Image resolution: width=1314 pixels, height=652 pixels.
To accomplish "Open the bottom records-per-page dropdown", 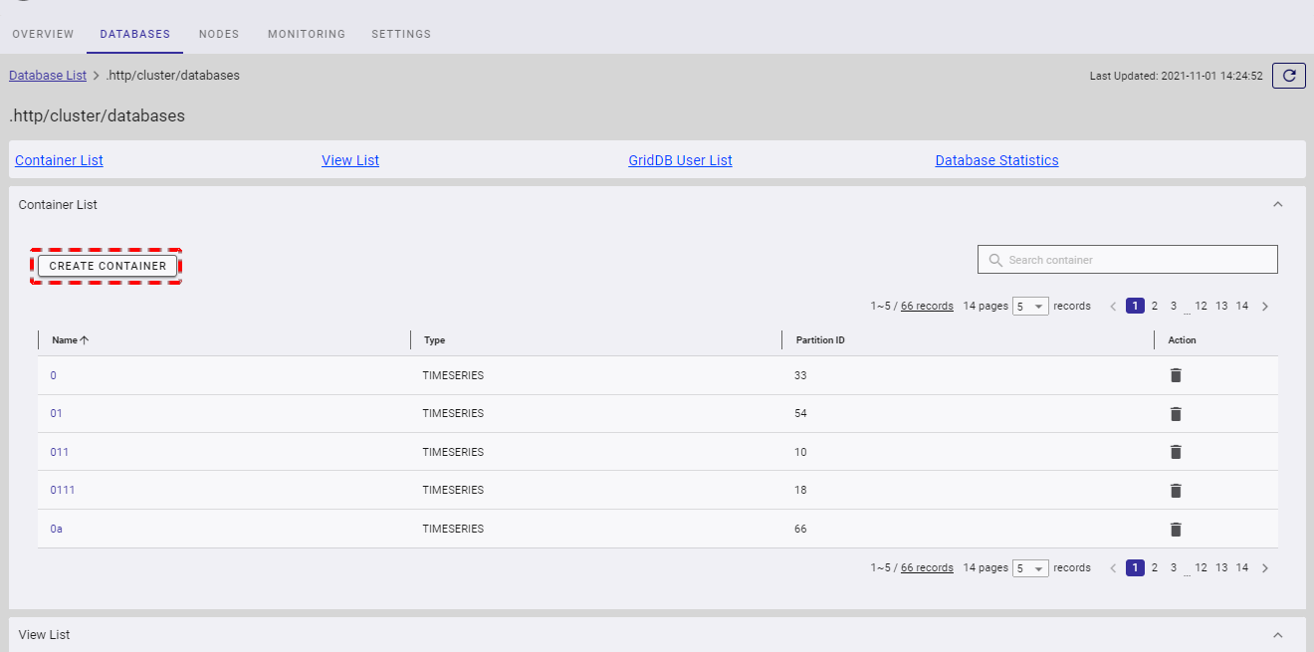I will [1030, 568].
